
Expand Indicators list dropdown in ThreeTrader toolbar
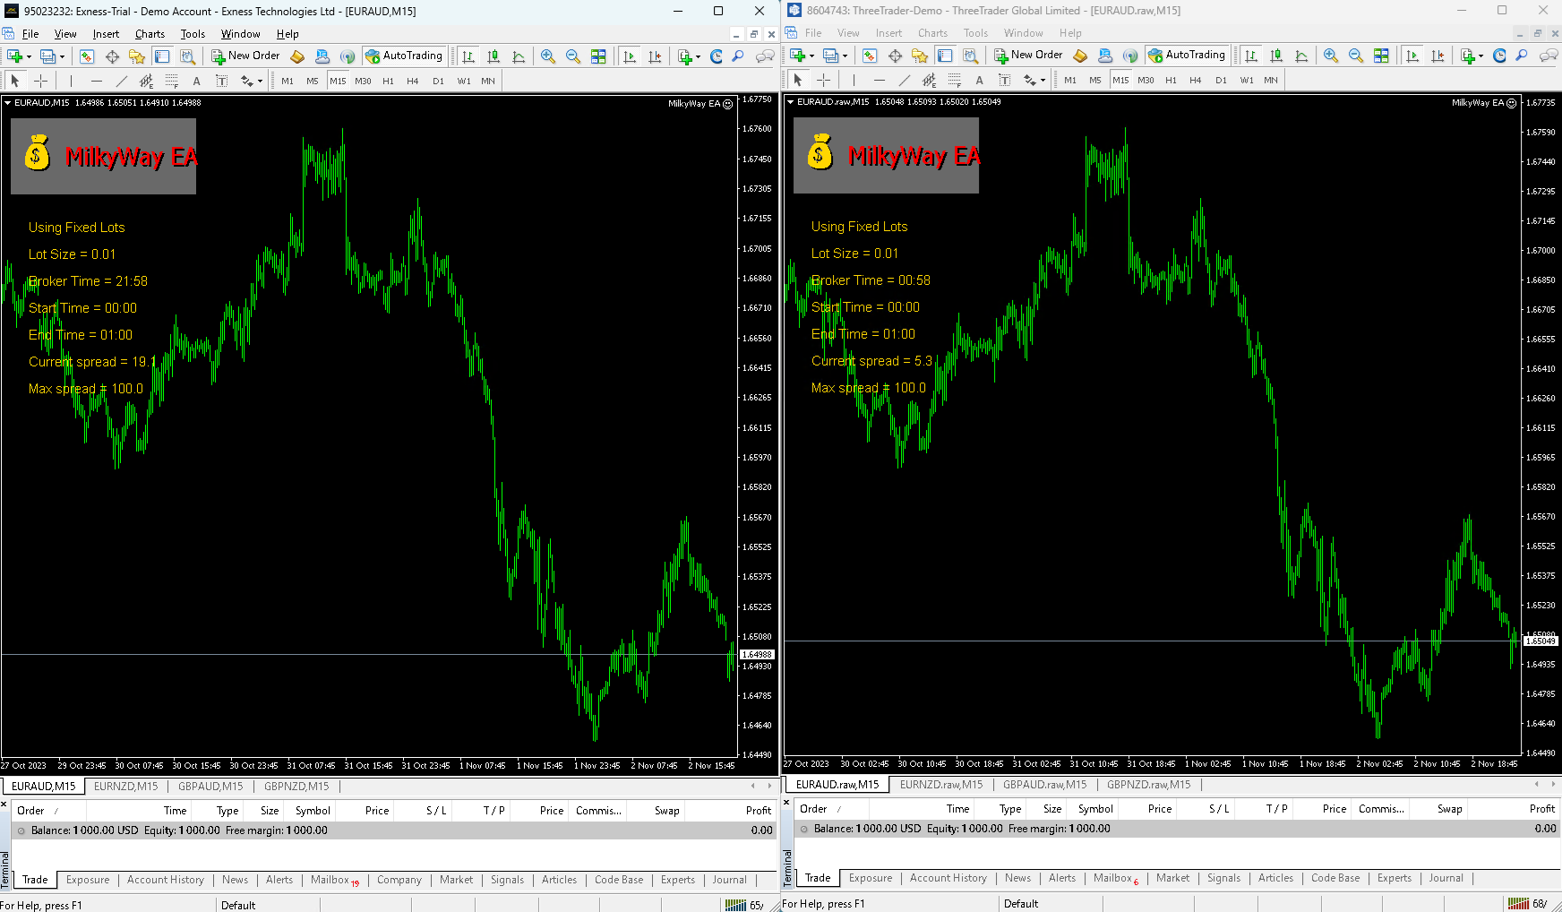[x=1480, y=56]
